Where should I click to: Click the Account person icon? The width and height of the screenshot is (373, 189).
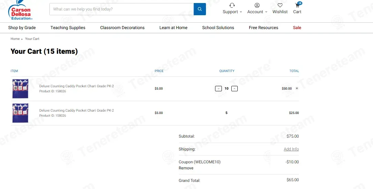(257, 5)
